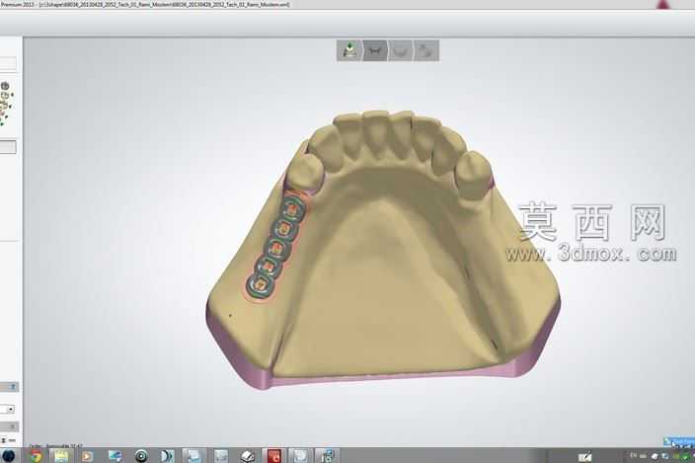Launch Google Chrome from the taskbar
Screen dimensions: 695x463
pyautogui.click(x=35, y=456)
